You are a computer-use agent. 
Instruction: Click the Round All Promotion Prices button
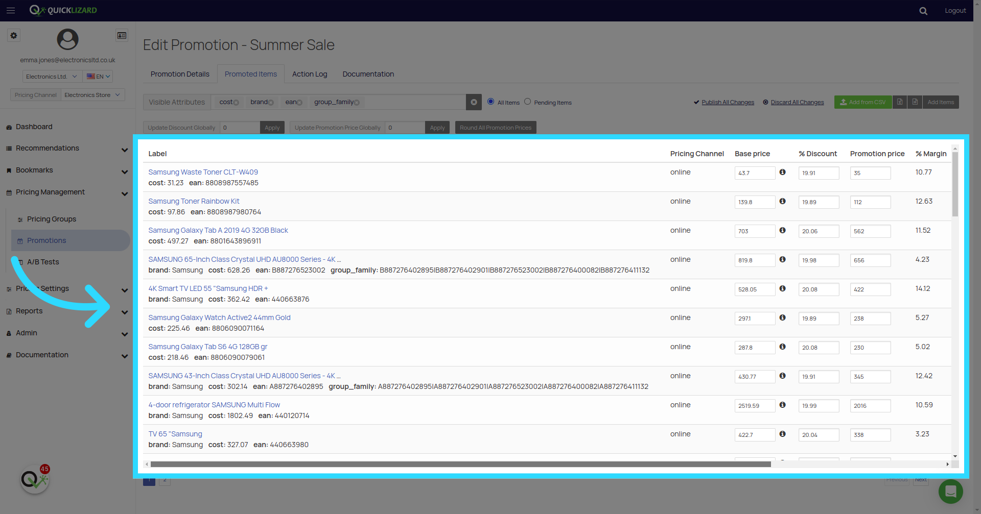click(x=495, y=128)
